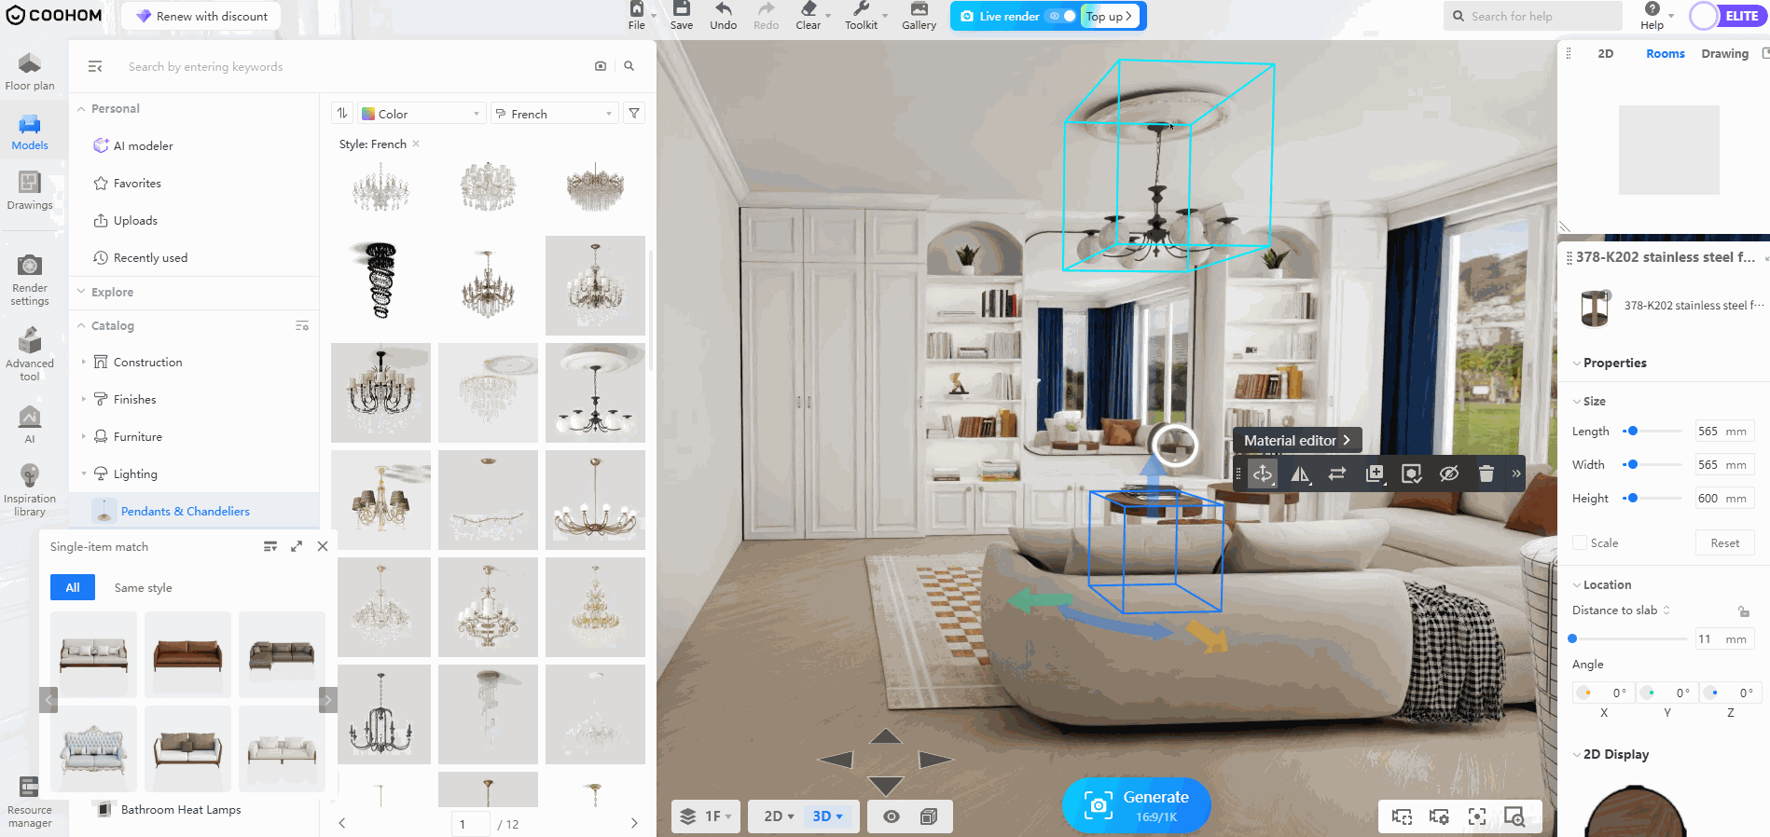Expand the Single-item match panel to fullscreen
Image resolution: width=1770 pixels, height=837 pixels.
point(297,546)
